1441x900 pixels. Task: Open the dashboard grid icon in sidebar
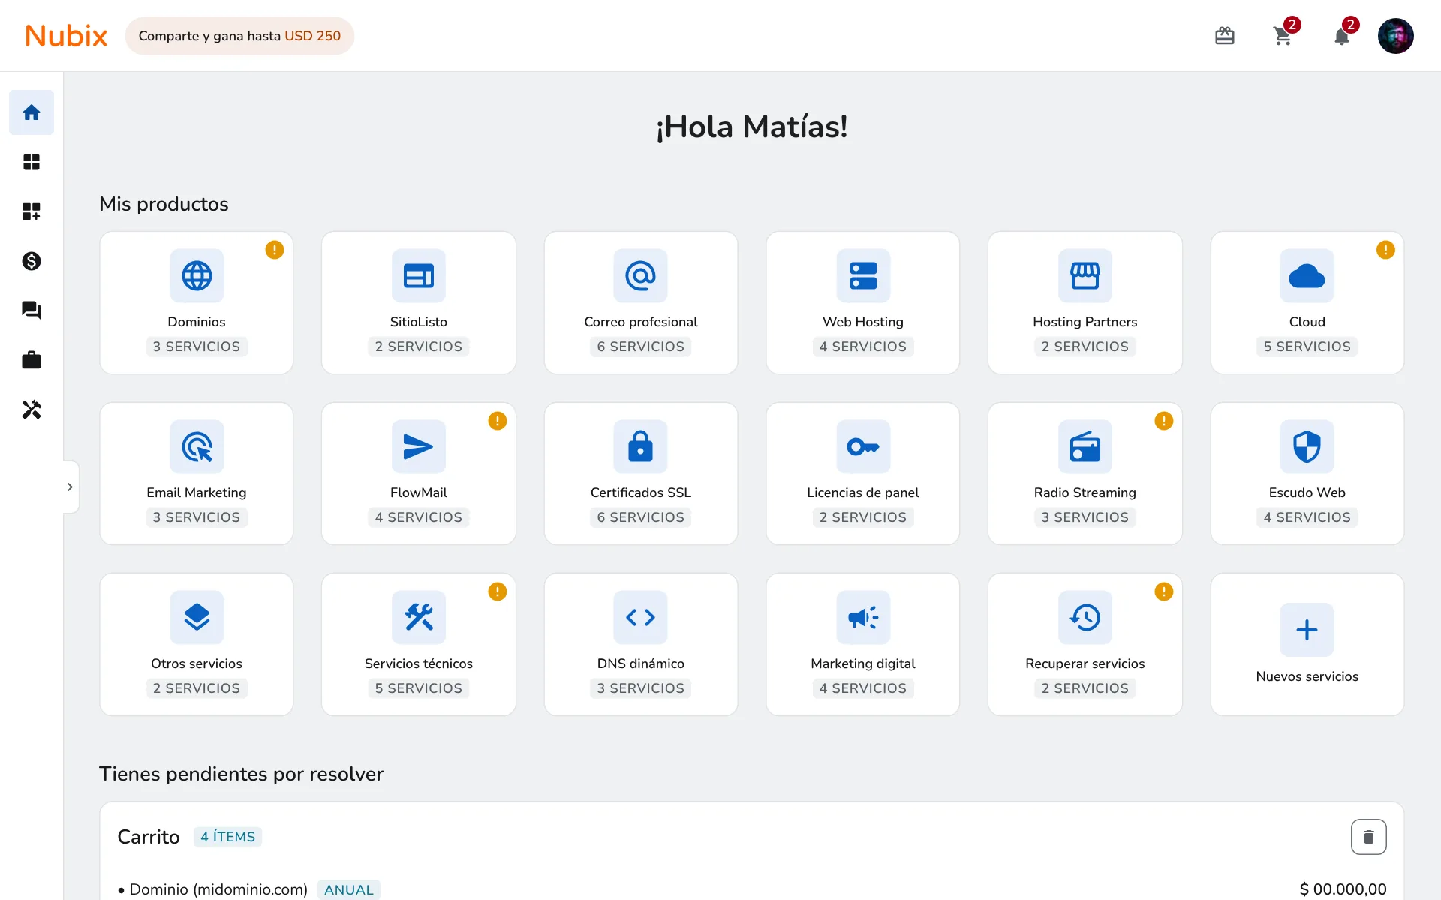(x=32, y=162)
